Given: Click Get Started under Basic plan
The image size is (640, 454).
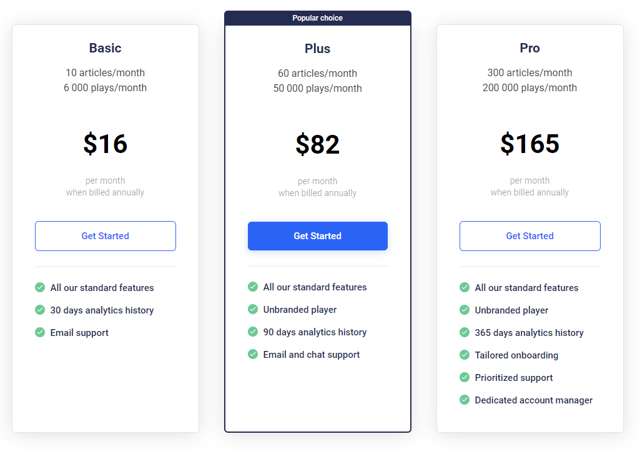Looking at the screenshot, I should click(x=106, y=236).
